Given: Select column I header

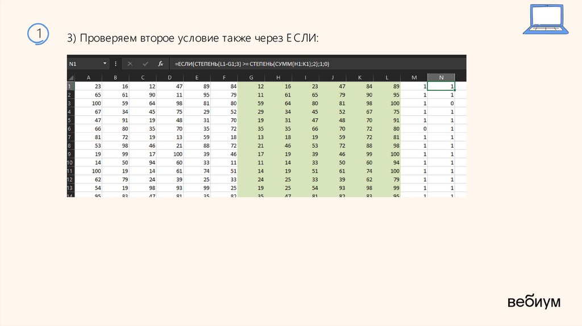Looking at the screenshot, I should coord(305,77).
